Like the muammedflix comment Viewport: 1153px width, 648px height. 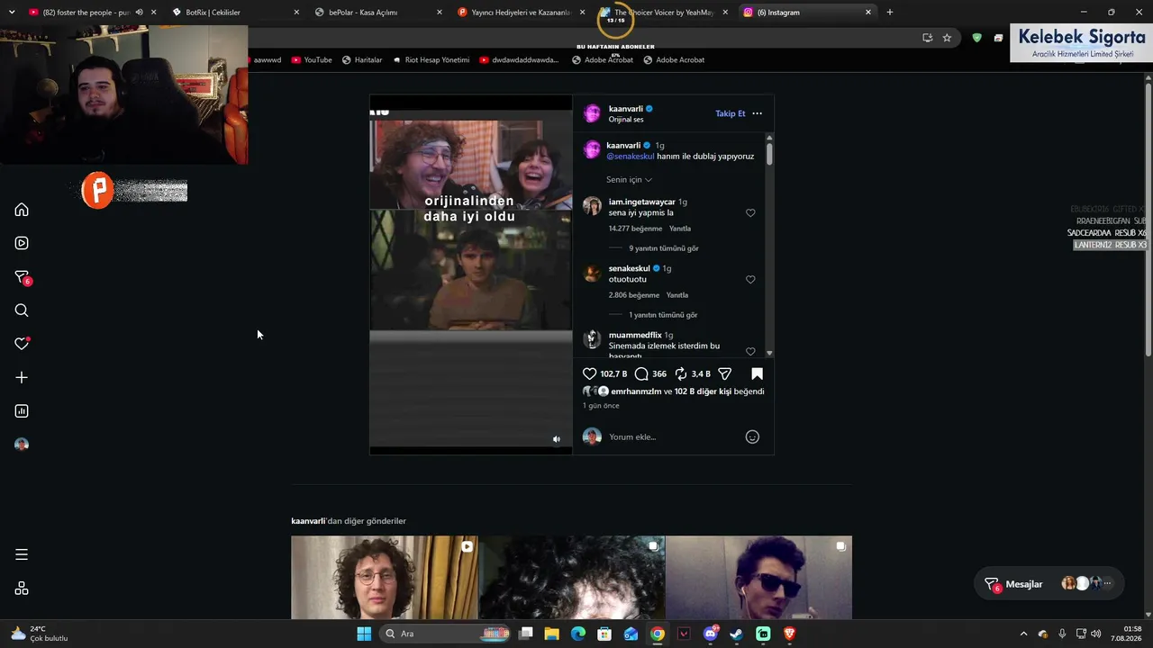coord(750,351)
